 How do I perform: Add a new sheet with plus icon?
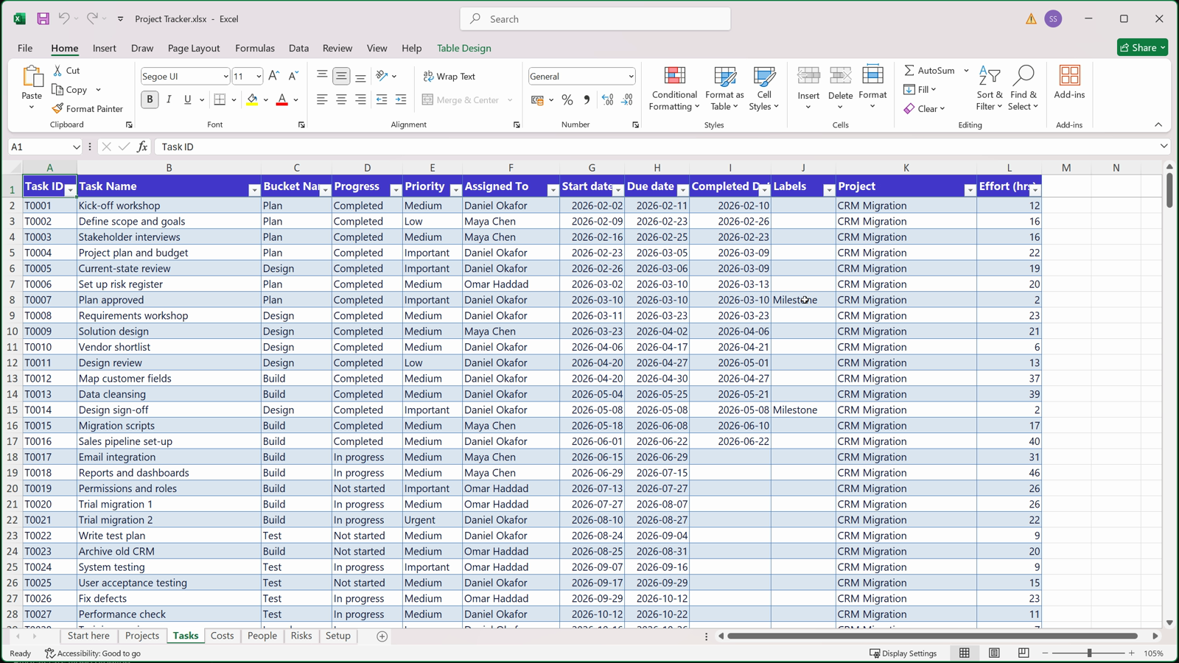point(382,636)
